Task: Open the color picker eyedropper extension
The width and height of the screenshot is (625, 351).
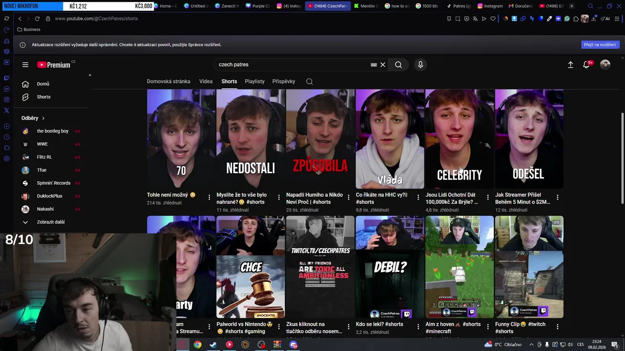Action: (549, 19)
